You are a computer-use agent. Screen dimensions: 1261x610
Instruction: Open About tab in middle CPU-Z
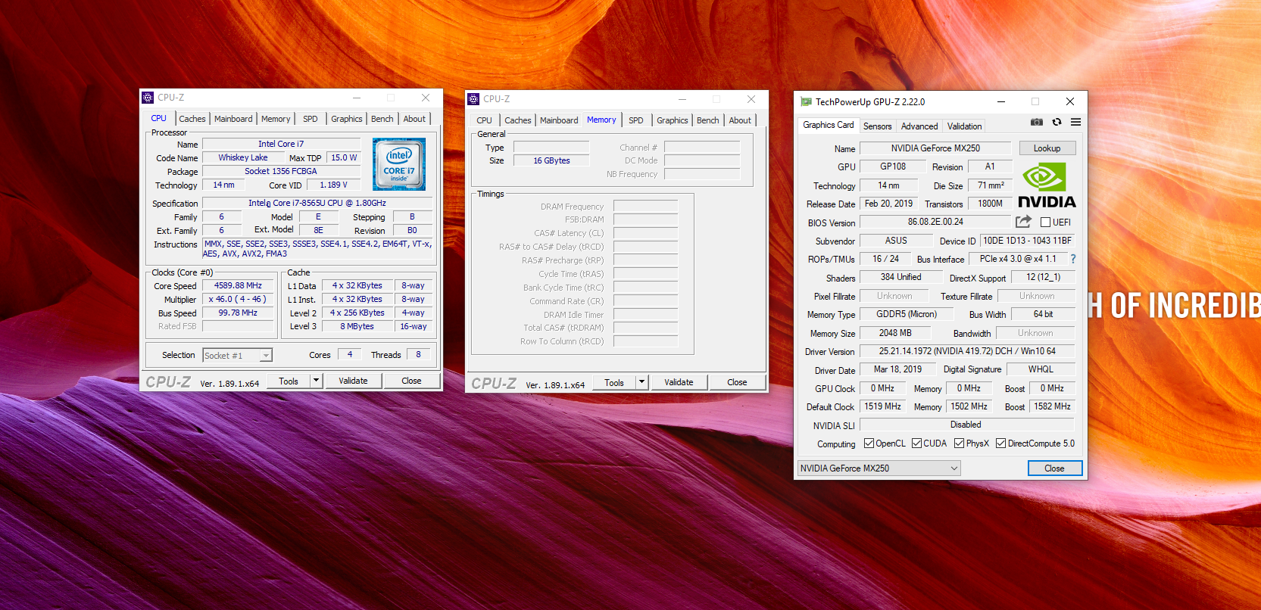point(740,120)
